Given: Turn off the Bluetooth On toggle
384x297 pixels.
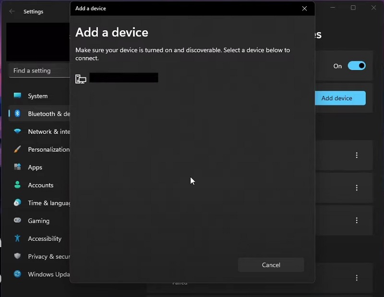Looking at the screenshot, I should click(x=357, y=66).
